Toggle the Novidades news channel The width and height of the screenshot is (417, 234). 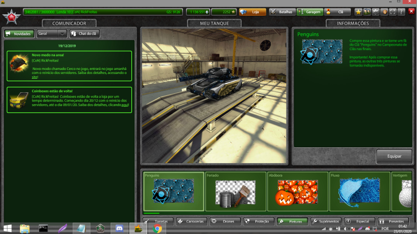19,34
